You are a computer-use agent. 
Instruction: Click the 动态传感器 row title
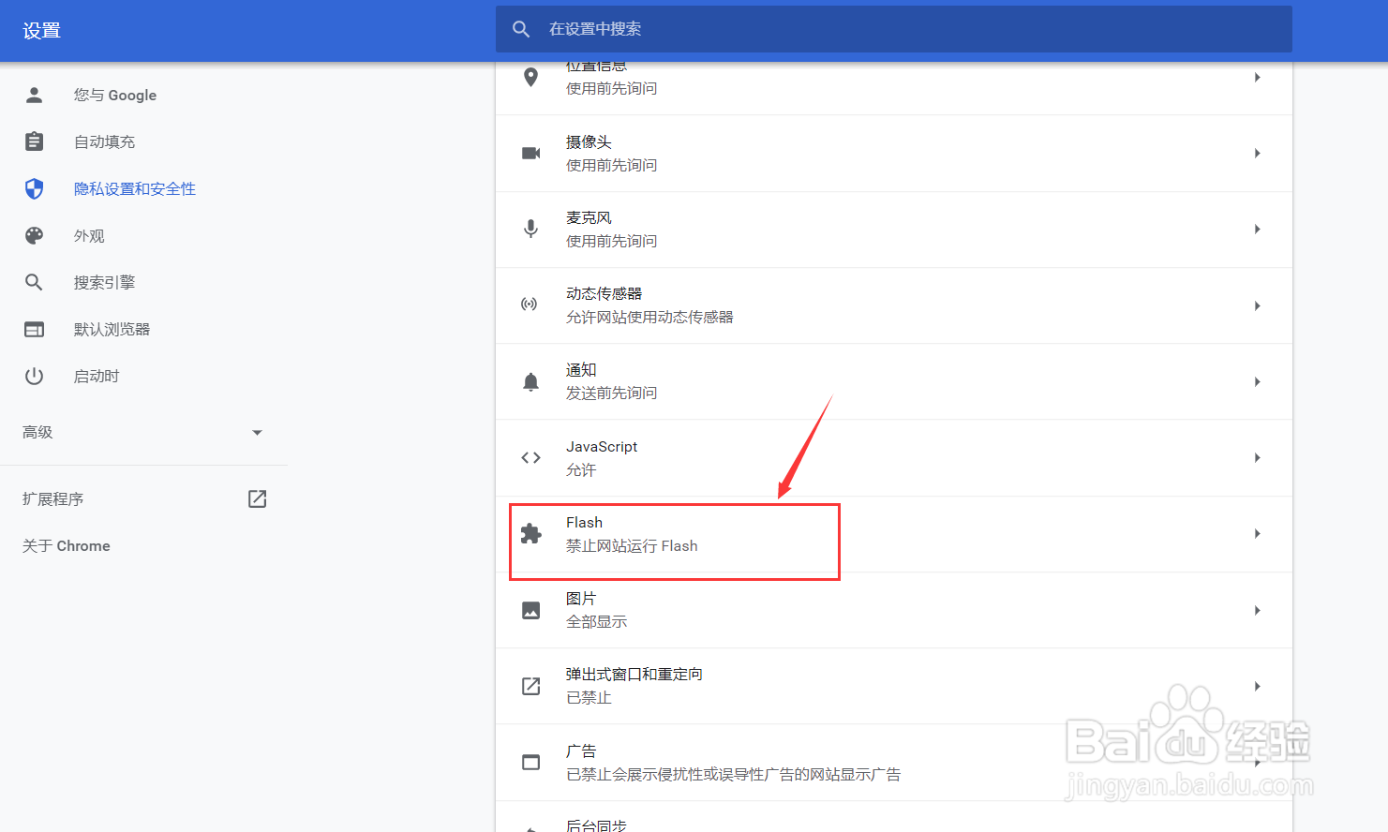[604, 293]
